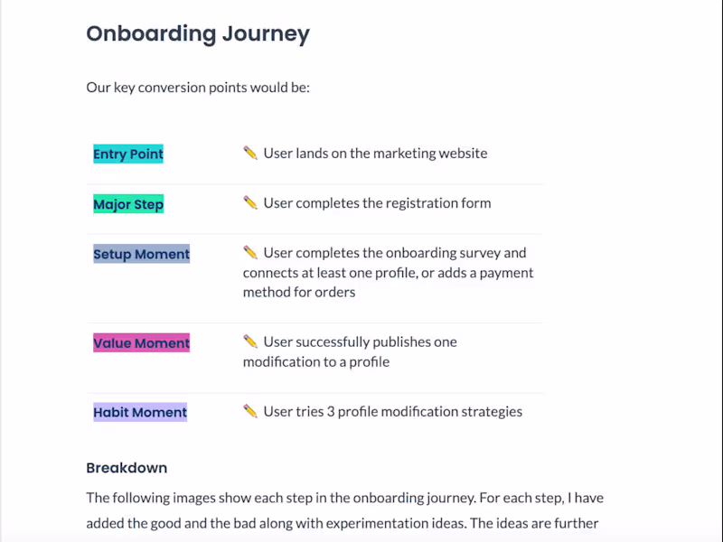The image size is (723, 542).
Task: Select the blue Setup Moment label
Action: pyautogui.click(x=142, y=255)
